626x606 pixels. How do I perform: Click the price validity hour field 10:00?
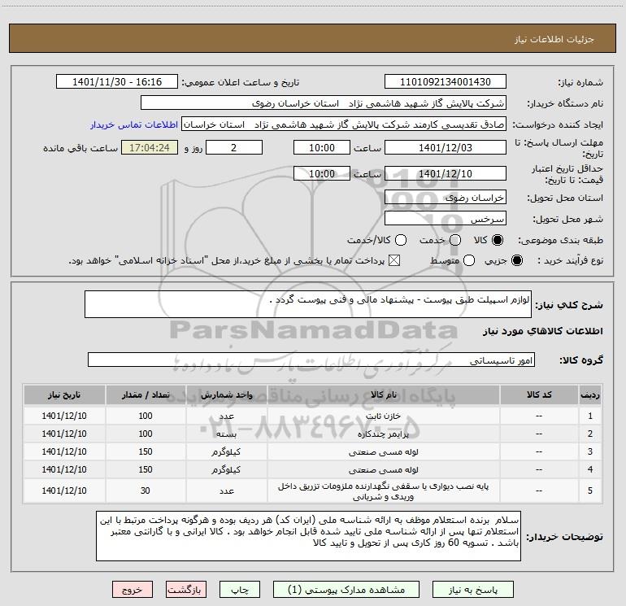click(x=322, y=173)
